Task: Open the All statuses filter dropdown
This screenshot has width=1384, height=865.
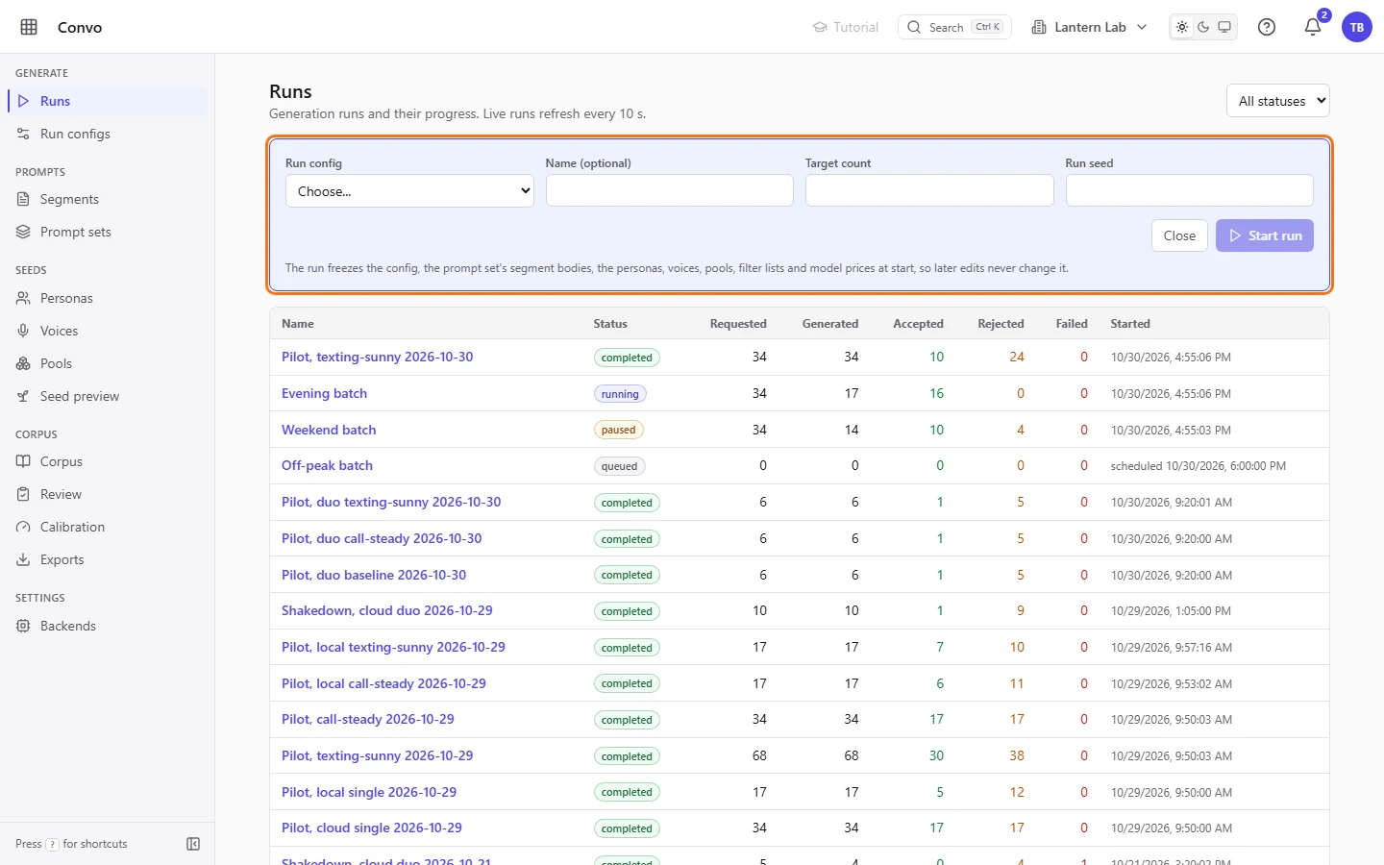Action: [x=1278, y=101]
